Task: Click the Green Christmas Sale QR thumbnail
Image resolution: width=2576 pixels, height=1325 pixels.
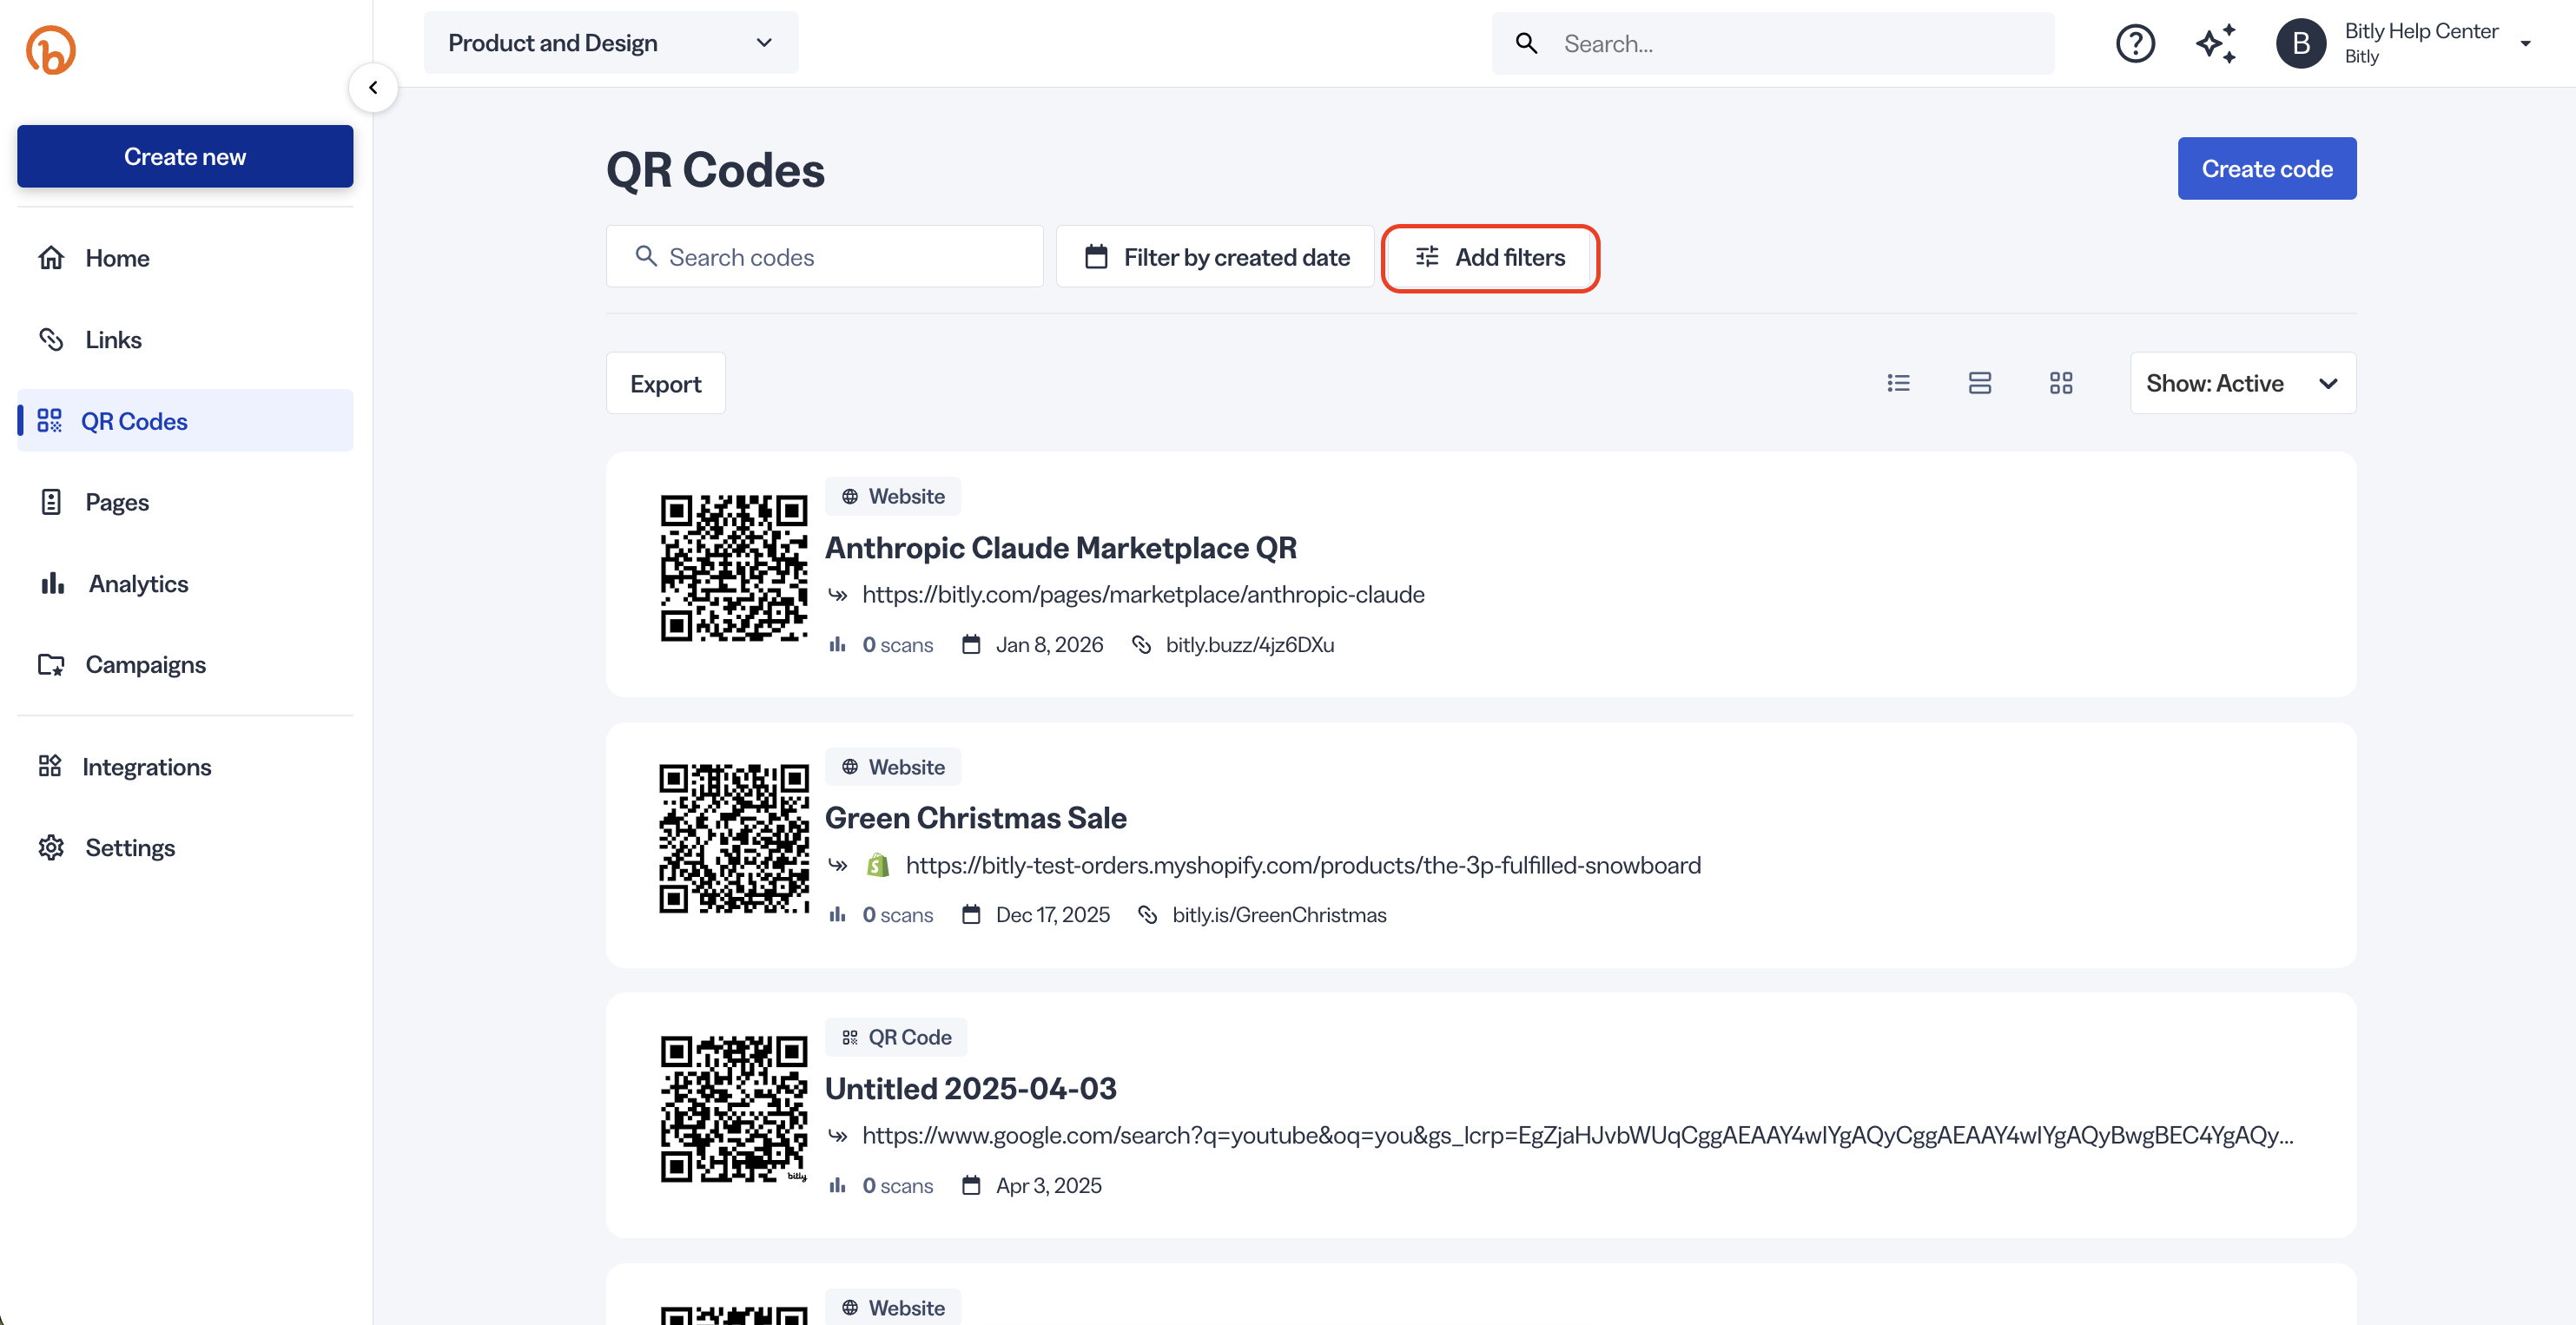Action: pos(734,839)
